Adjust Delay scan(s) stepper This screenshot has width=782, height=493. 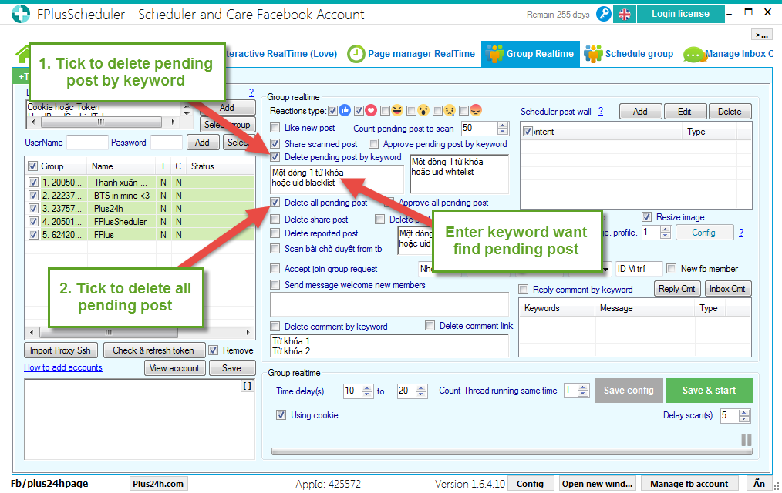click(x=744, y=416)
